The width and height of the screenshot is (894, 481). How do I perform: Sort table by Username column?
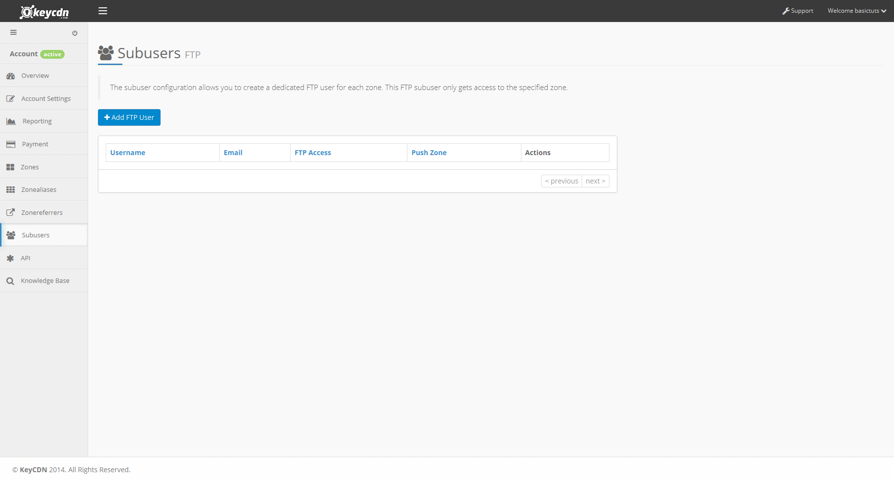128,153
